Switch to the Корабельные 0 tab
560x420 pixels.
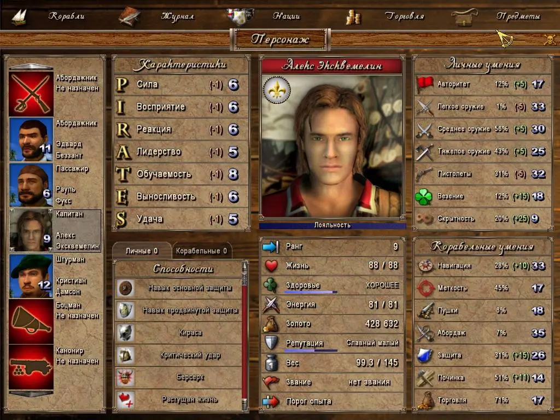click(x=201, y=250)
